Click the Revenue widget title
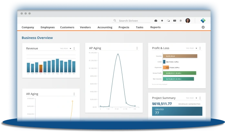The image size is (225, 132). 32,48
